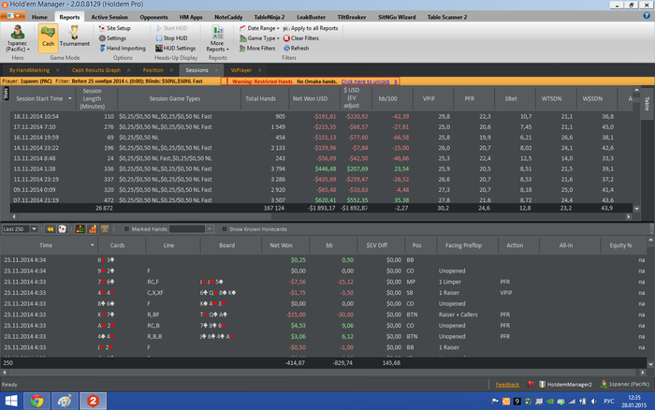Switch to the VsPlayer report tab
The height and width of the screenshot is (410, 655).
click(241, 70)
